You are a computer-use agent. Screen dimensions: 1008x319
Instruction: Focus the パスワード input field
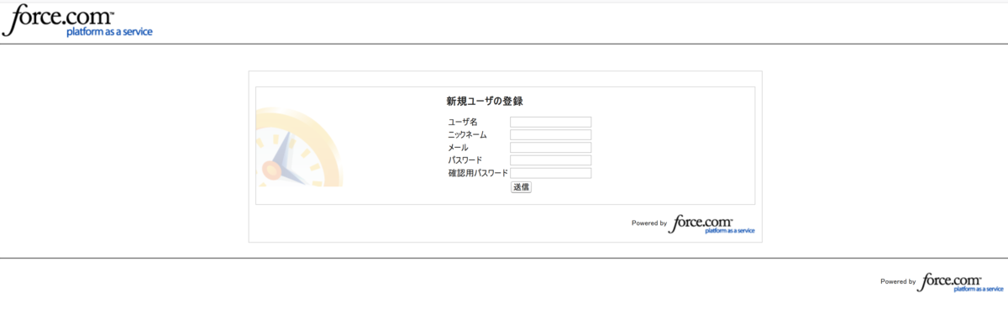click(x=551, y=160)
